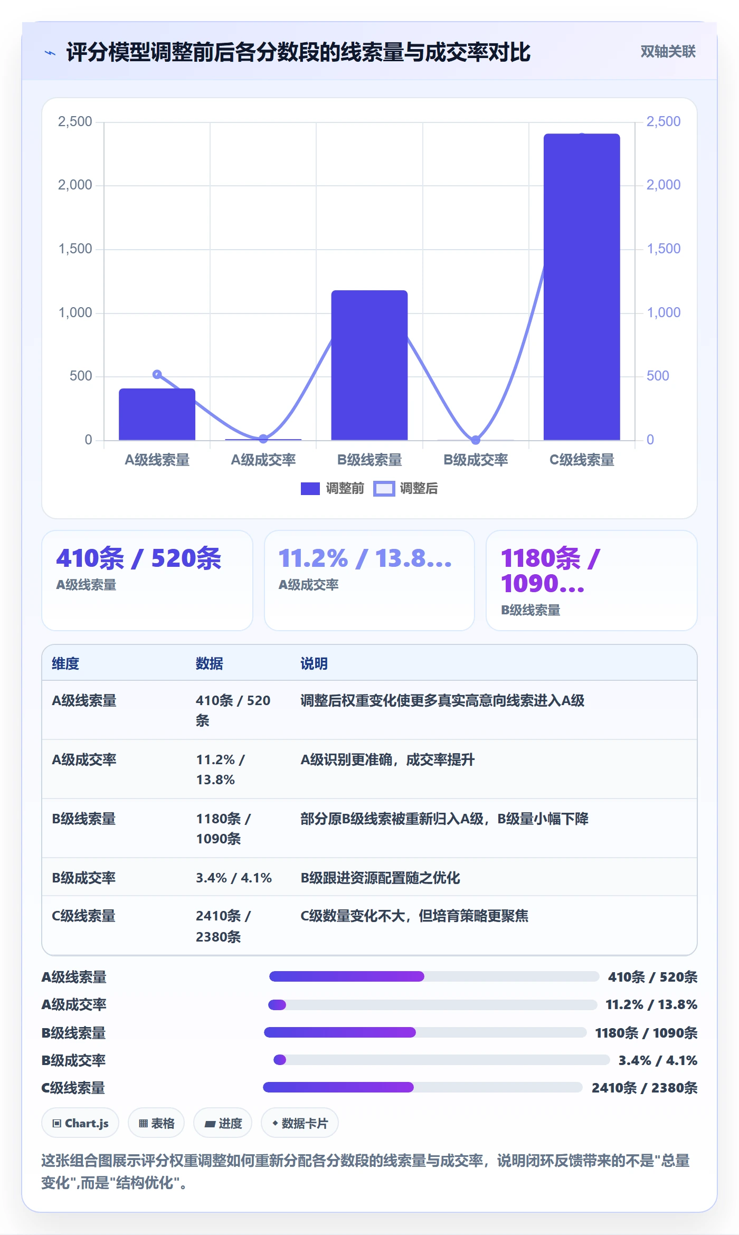
Task: Click the 2410条 / 2380条 table cell
Action: pos(223,926)
